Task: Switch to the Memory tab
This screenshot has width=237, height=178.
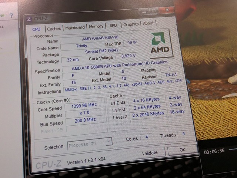Action: tap(96, 26)
